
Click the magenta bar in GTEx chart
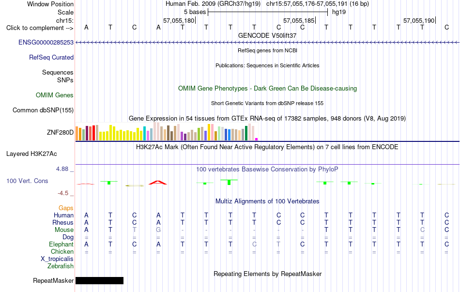pyautogui.click(x=257, y=139)
